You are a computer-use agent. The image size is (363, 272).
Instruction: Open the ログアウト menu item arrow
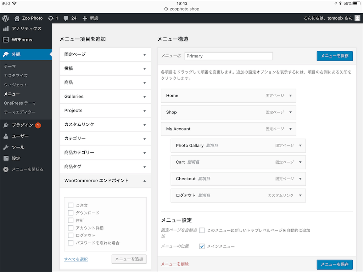pyautogui.click(x=300, y=195)
